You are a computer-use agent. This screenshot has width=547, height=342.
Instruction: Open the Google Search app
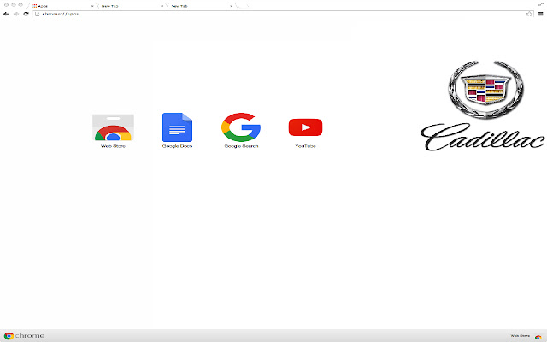(x=241, y=130)
